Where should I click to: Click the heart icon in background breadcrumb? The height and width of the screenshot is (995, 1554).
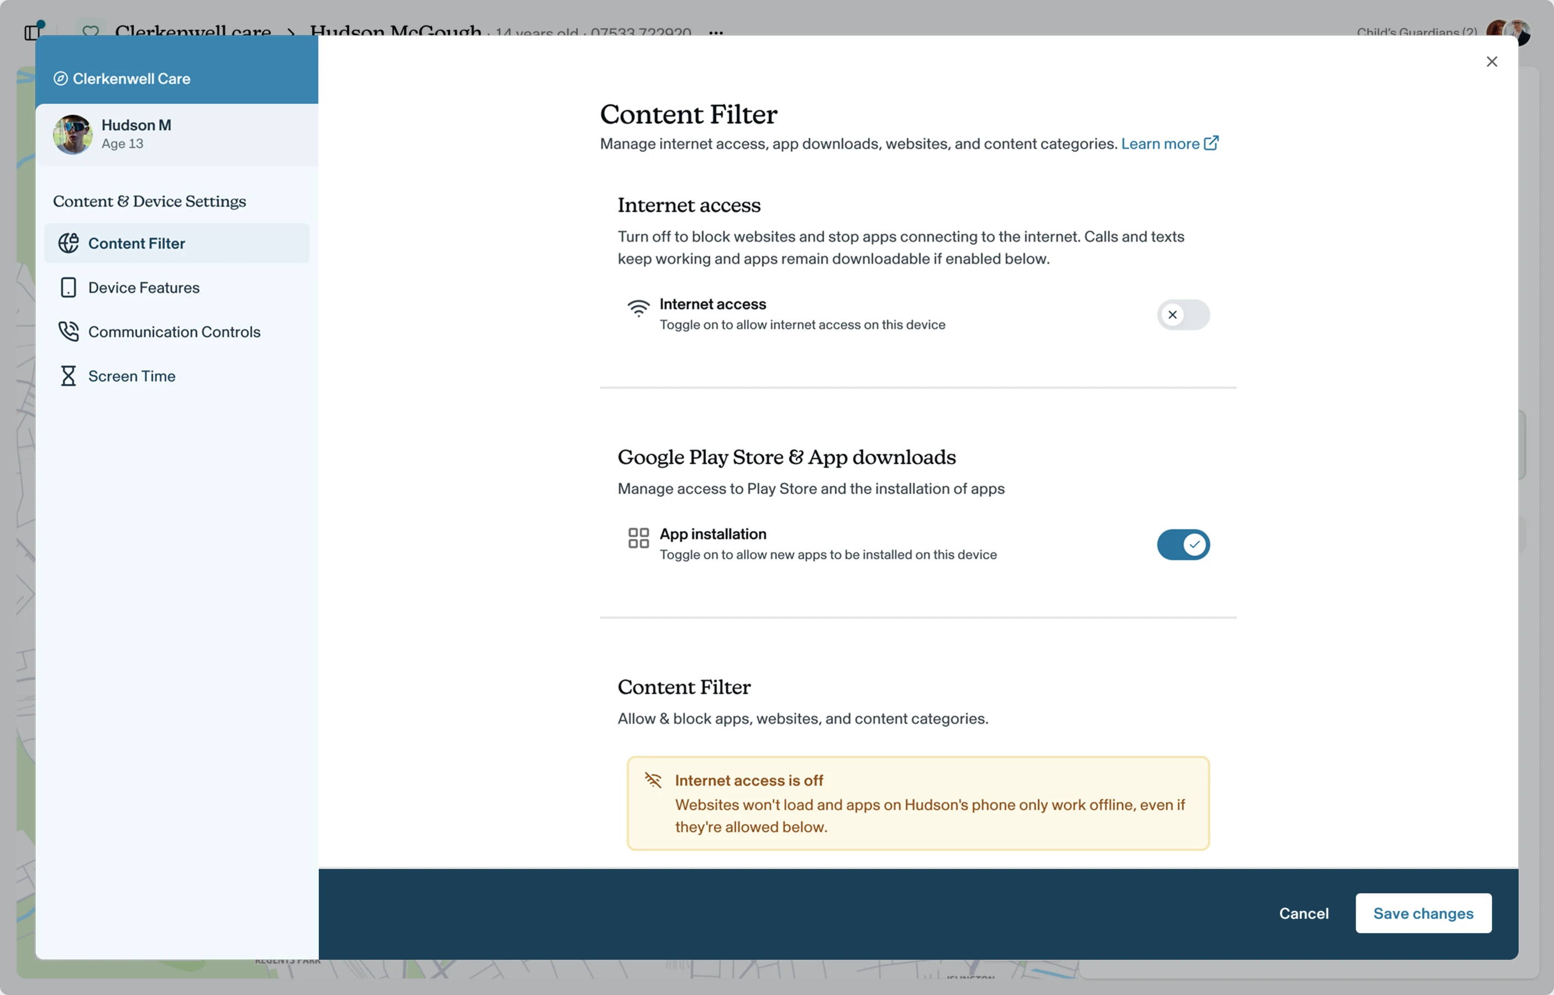click(91, 30)
